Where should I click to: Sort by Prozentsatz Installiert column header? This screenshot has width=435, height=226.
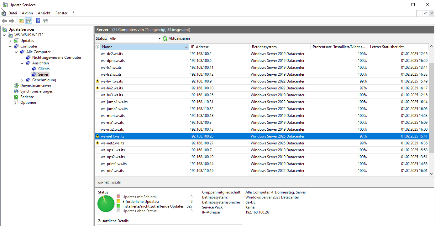click(x=339, y=47)
